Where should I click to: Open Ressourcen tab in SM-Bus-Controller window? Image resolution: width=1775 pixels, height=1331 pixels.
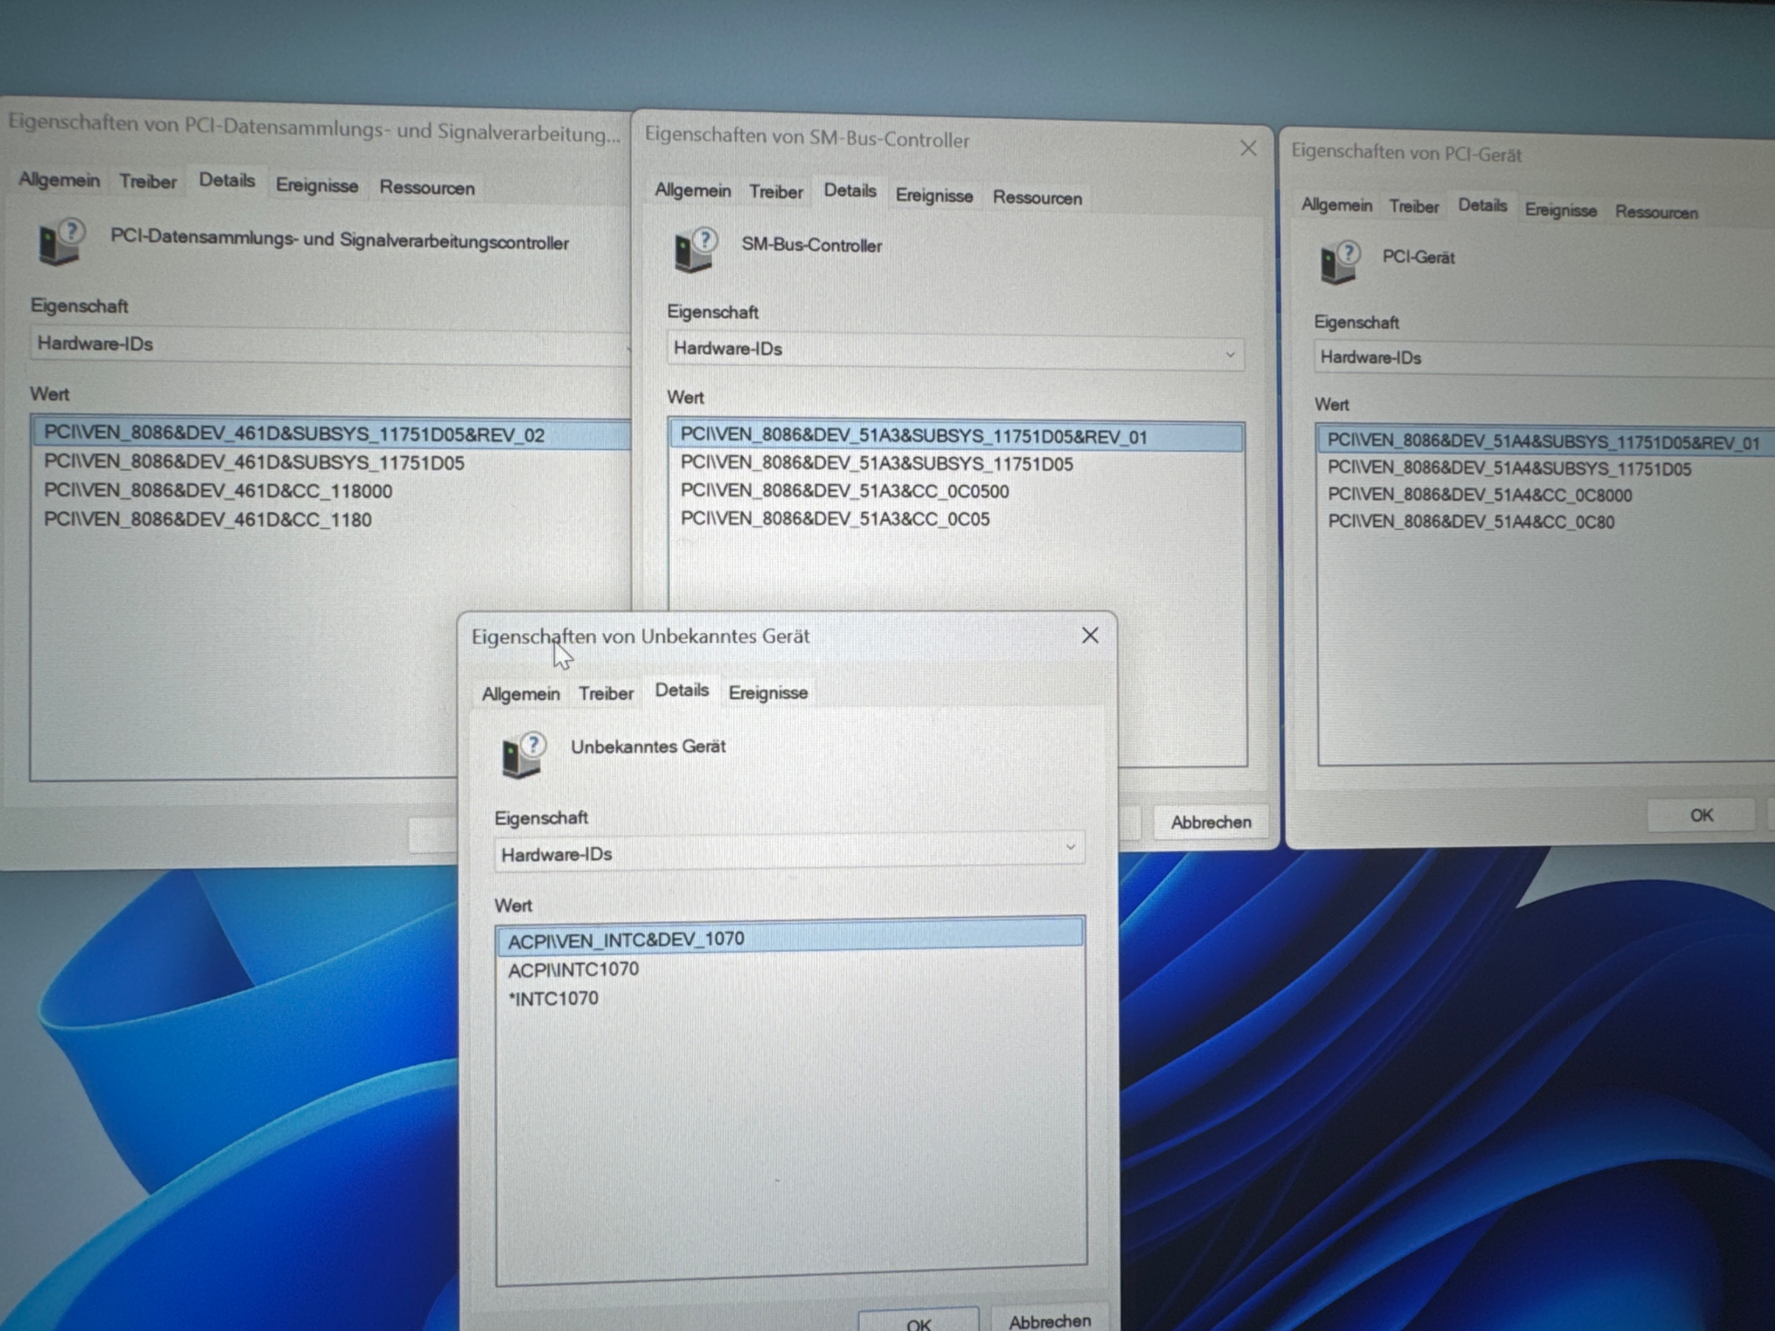click(1038, 198)
